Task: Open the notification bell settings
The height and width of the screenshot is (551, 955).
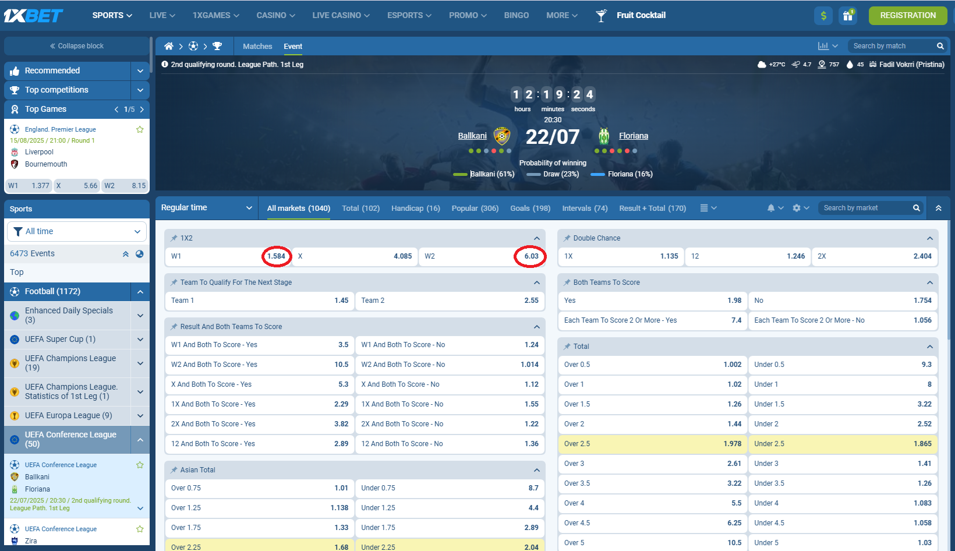Action: click(x=771, y=208)
